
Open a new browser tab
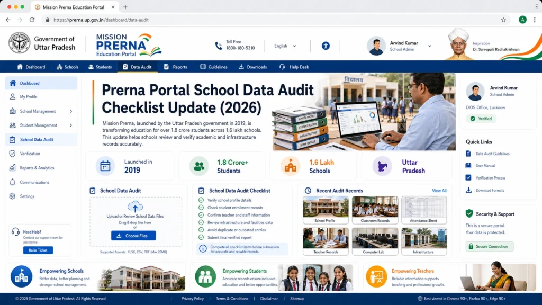(x=125, y=7)
